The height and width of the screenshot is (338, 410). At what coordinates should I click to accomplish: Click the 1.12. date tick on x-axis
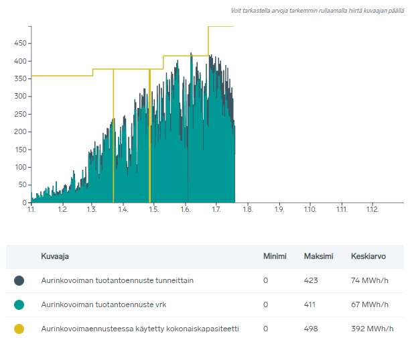click(x=372, y=210)
